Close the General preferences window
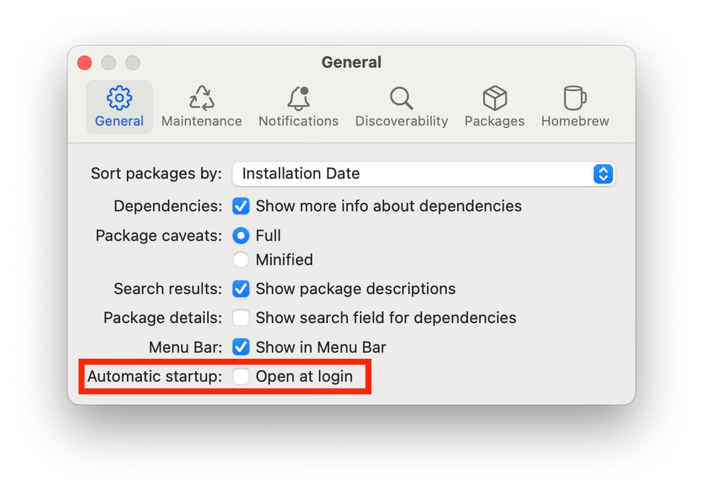The height and width of the screenshot is (494, 703). 85,63
